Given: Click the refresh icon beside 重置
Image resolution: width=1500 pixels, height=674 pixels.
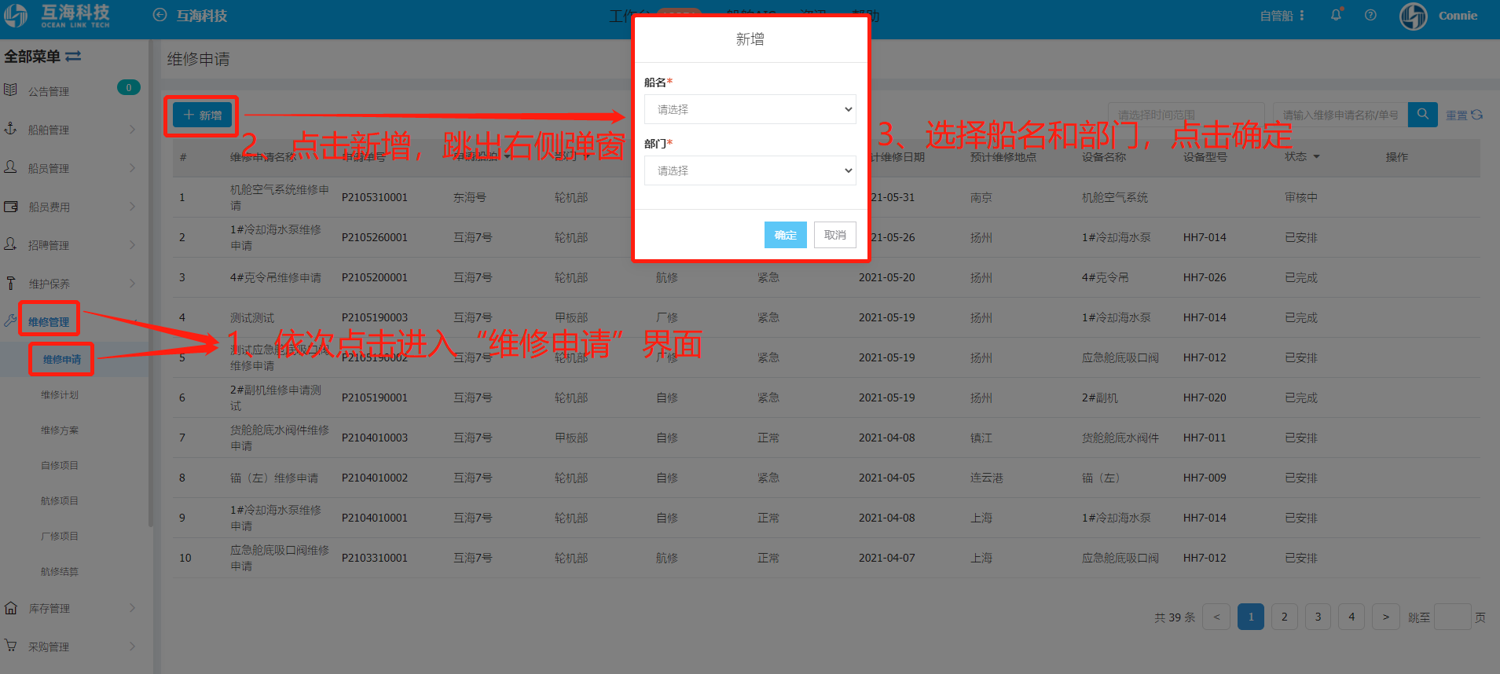Looking at the screenshot, I should click(1477, 115).
